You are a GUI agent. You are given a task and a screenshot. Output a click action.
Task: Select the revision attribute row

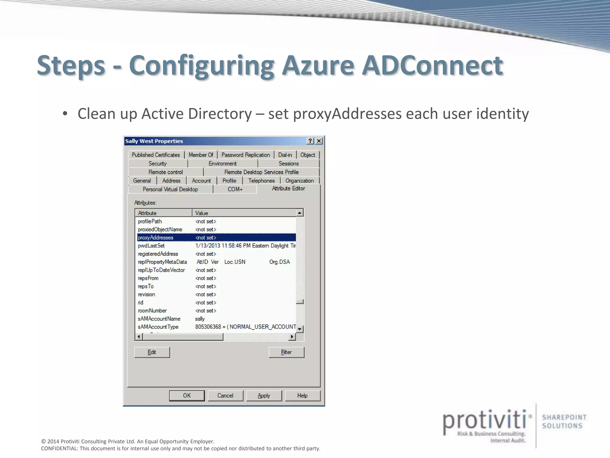point(216,294)
